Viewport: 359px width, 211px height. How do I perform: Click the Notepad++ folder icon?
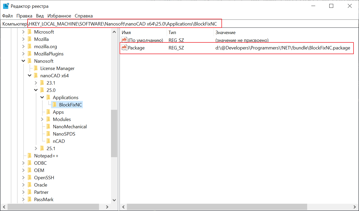coord(29,156)
